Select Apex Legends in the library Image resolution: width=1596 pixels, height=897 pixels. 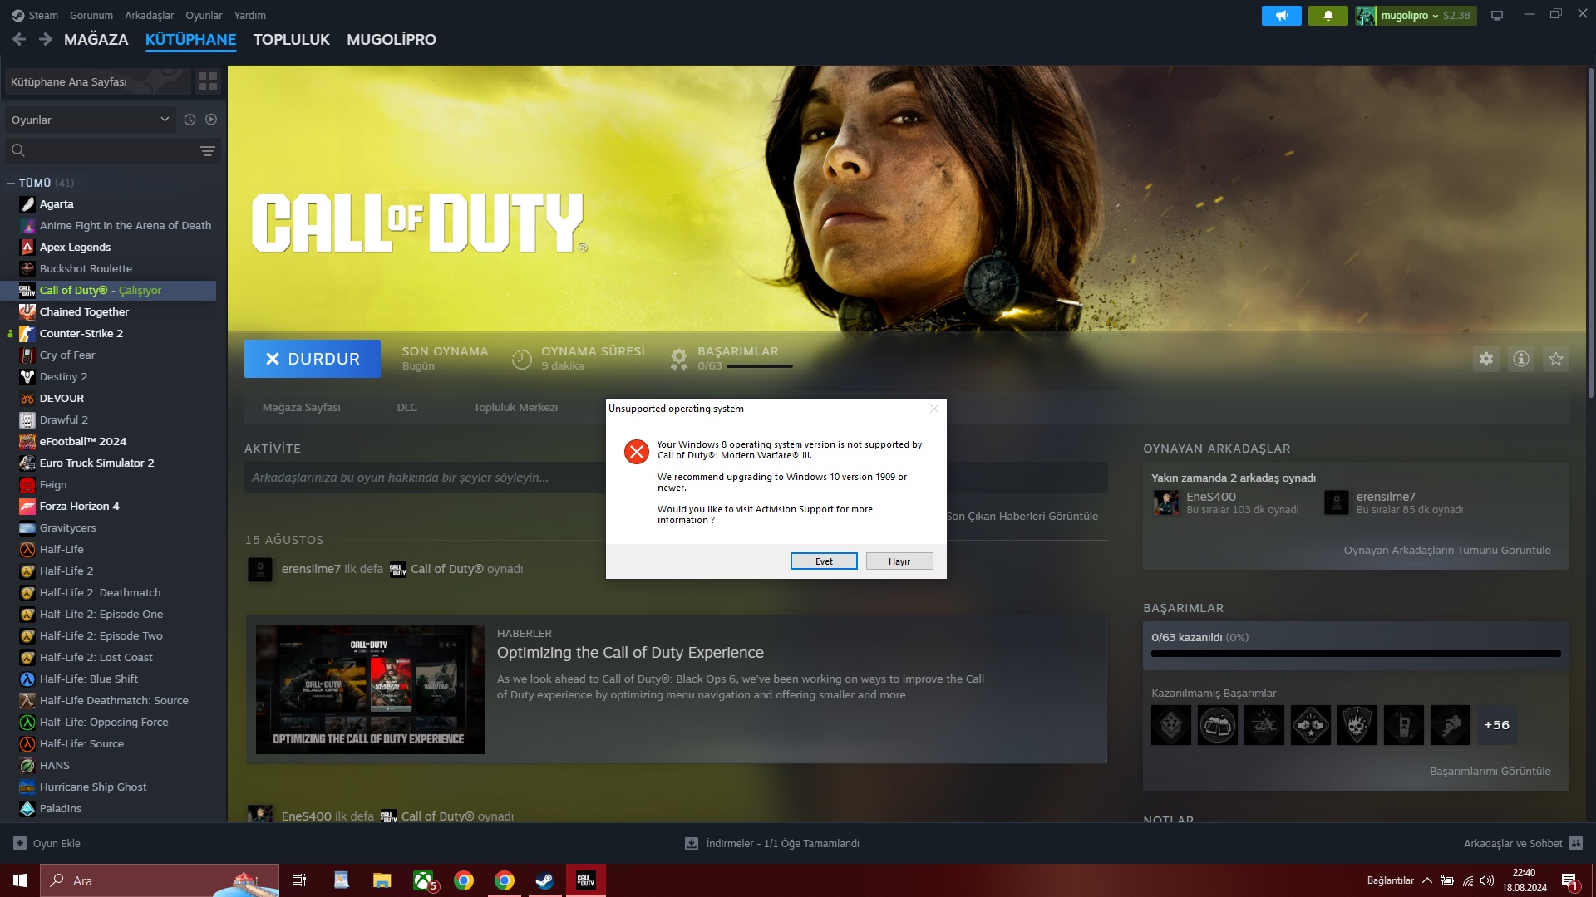(75, 247)
